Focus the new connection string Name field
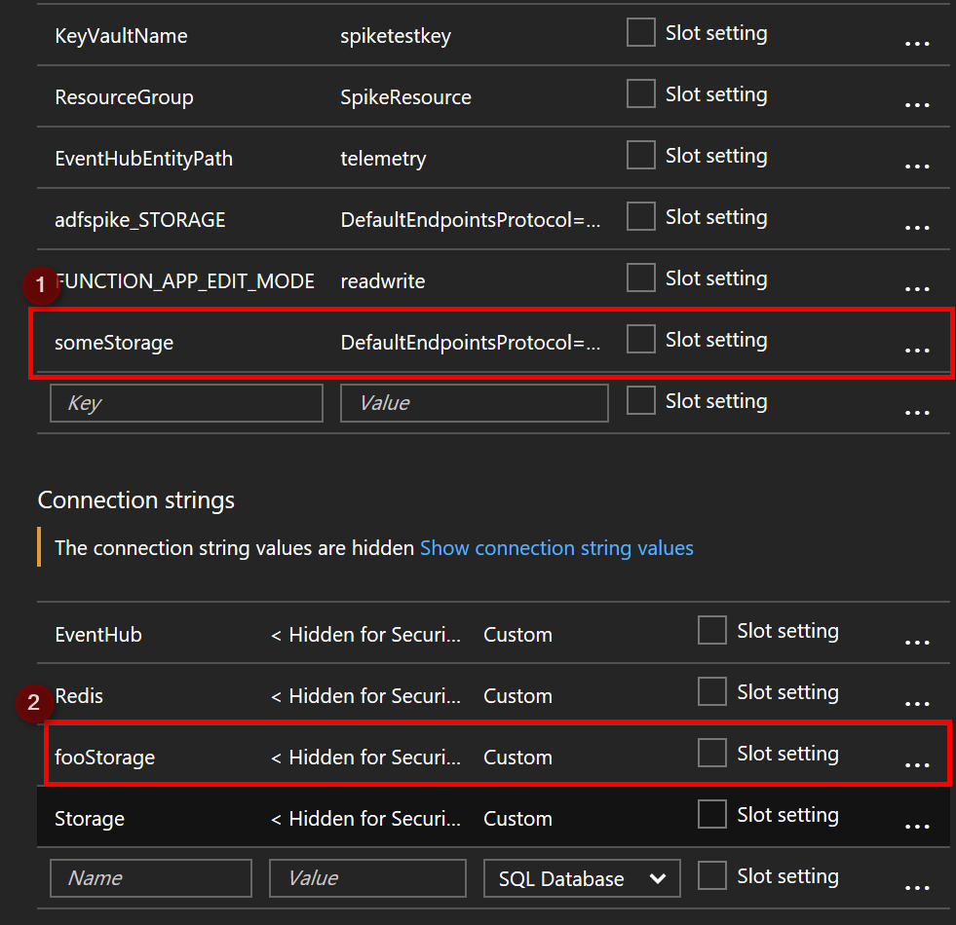Screen dimensions: 956x925 pos(151,878)
